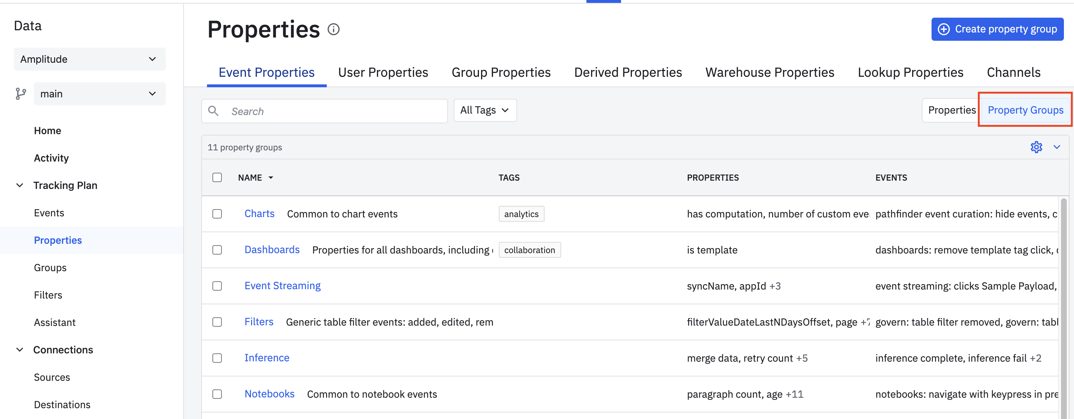Click the plus icon in Create property group
The height and width of the screenshot is (419, 1074).
(944, 29)
